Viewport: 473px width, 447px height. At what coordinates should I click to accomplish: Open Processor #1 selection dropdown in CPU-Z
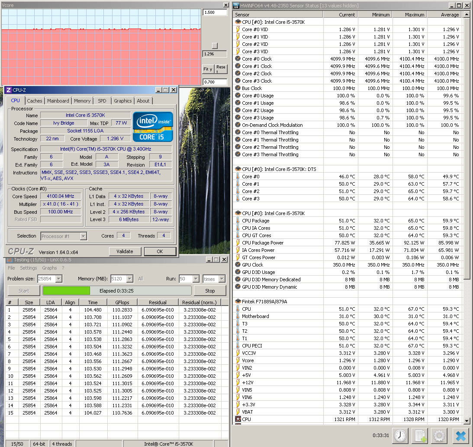tap(84, 236)
